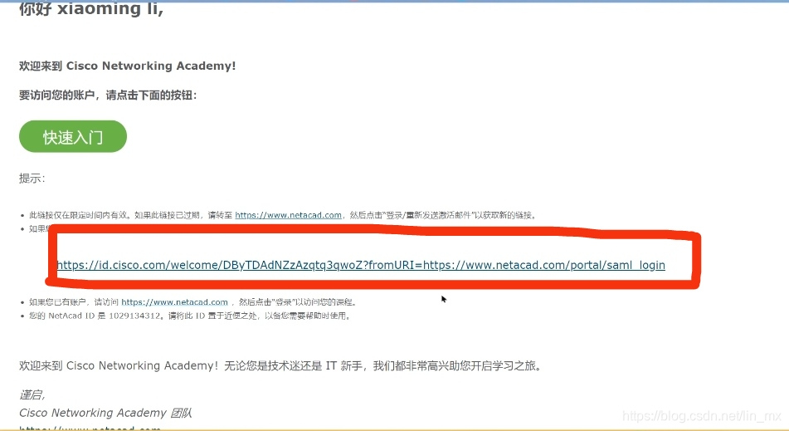Click the blog.csdn.net watermark text
Image resolution: width=789 pixels, height=431 pixels.
(x=701, y=416)
